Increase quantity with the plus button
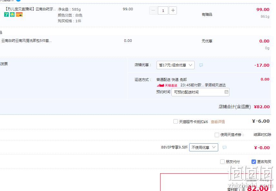Viewport: 276px width, 191px height. click(x=173, y=11)
